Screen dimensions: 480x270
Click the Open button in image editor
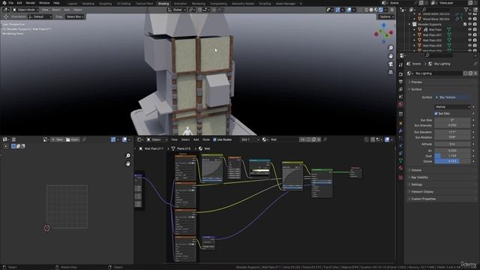[72, 139]
